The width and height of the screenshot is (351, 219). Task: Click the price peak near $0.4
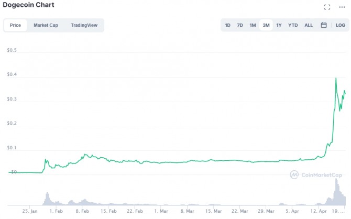coord(335,79)
